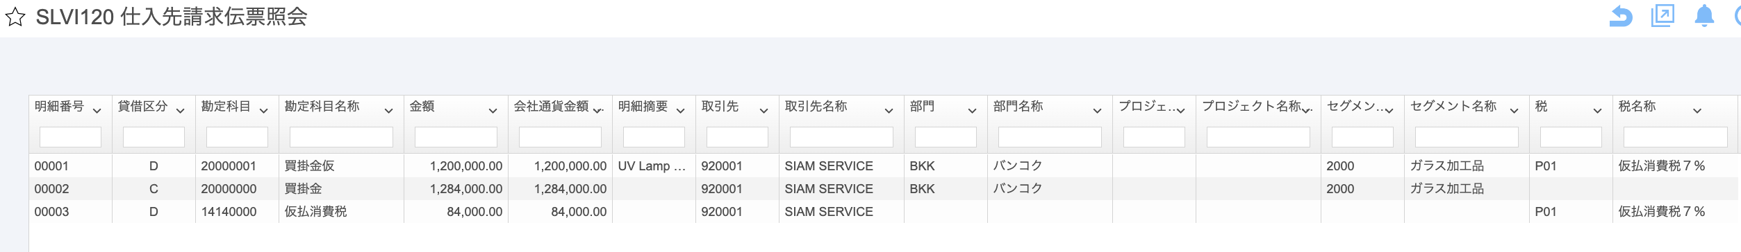The width and height of the screenshot is (1741, 252).
Task: Open the 勘定科目 column sort menu
Action: coord(264,111)
